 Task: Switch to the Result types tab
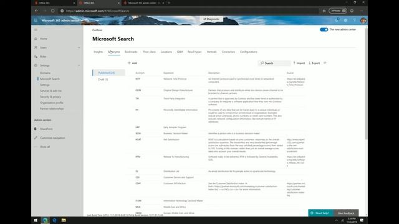[x=195, y=52]
